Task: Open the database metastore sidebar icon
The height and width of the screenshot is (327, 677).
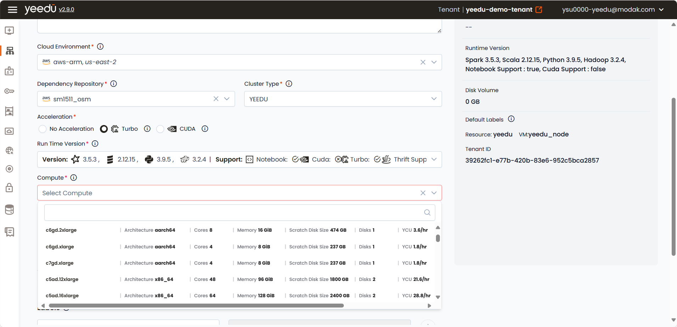Action: [x=10, y=210]
